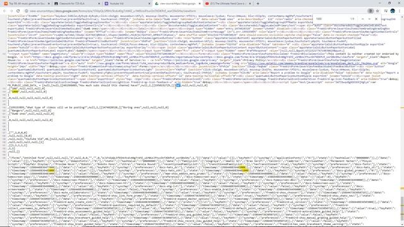404x227 pixels.
Task: Click the "Boring ones" option text
Action: pyautogui.click(x=131, y=107)
